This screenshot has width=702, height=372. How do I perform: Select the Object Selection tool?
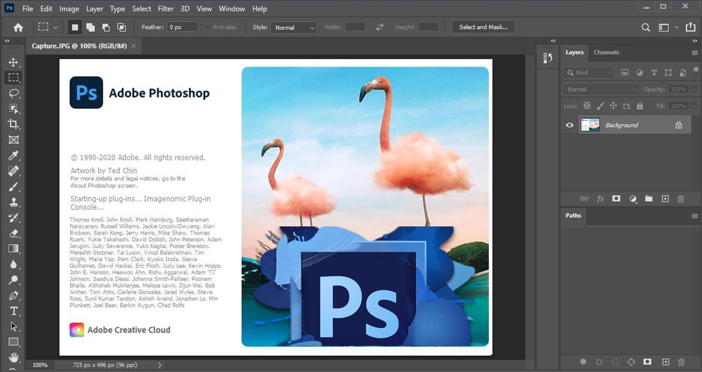(x=13, y=108)
